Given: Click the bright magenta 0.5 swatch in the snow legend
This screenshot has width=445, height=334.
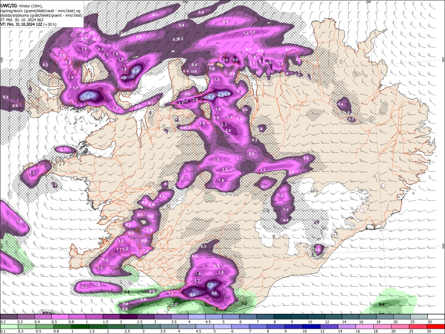Looking at the screenshot, I should [60, 317].
